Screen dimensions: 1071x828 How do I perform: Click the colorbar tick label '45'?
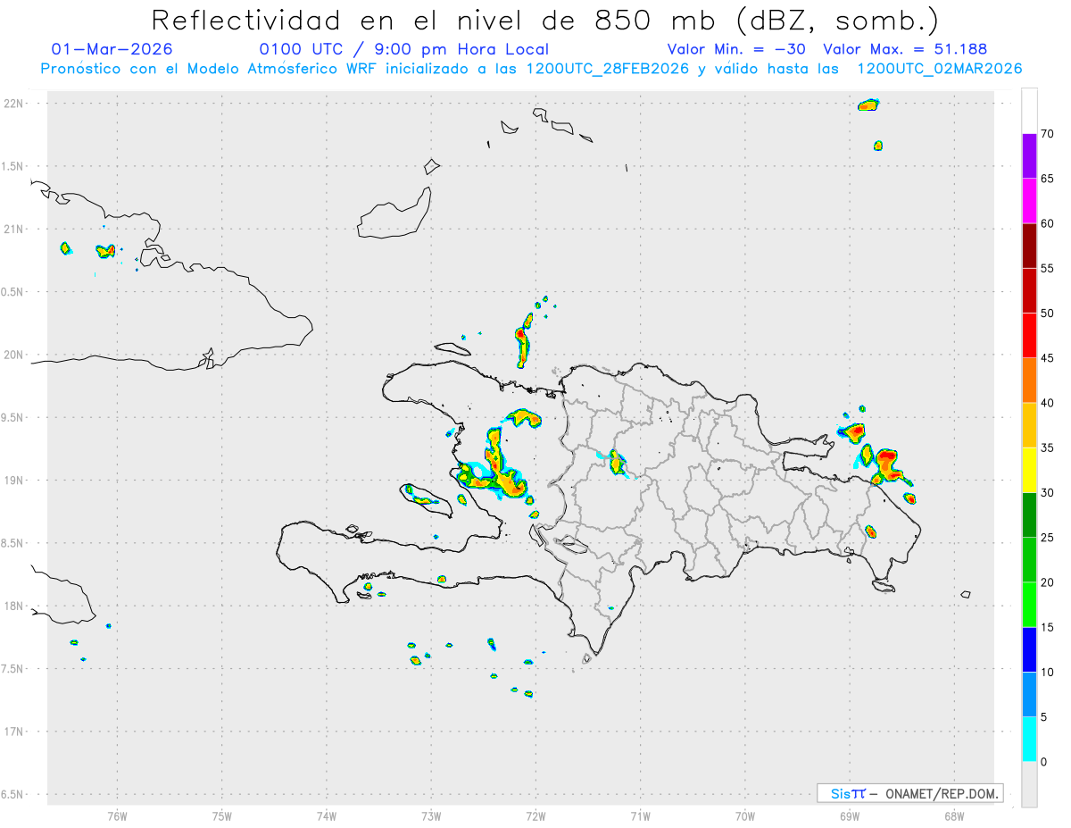click(1048, 358)
